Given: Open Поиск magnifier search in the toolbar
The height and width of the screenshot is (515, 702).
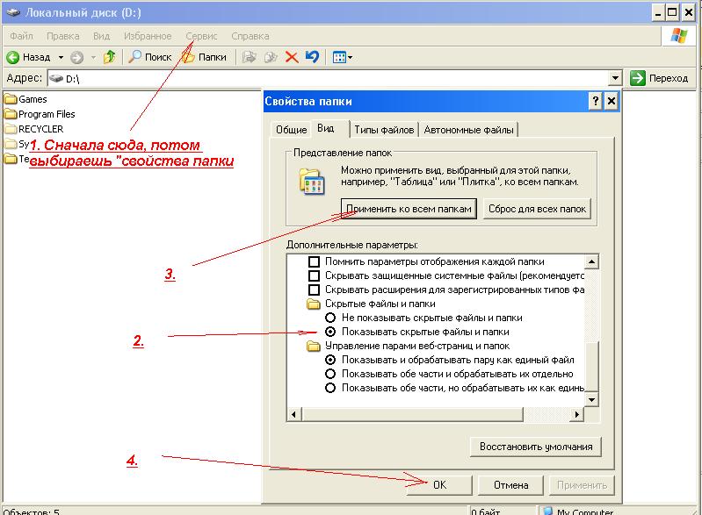Looking at the screenshot, I should (134, 57).
